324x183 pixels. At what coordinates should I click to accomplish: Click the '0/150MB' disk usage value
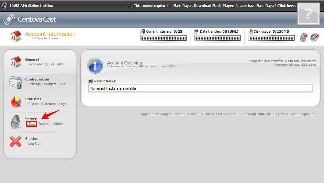(281, 31)
